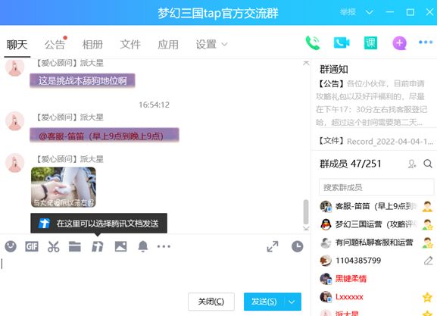Select member Lxxxxxx in list
This screenshot has width=437, height=316.
click(376, 297)
